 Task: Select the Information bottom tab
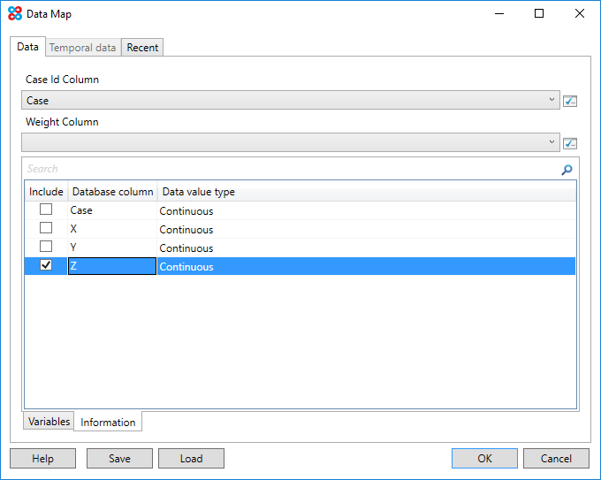(x=108, y=423)
